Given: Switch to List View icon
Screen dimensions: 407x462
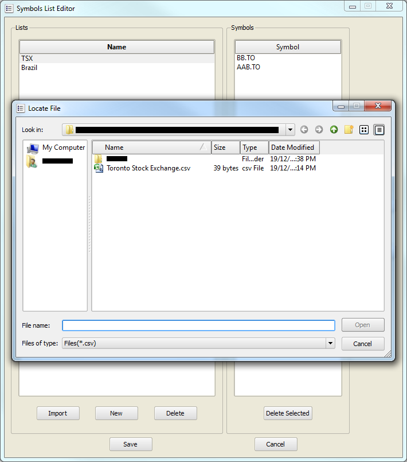Looking at the screenshot, I should (363, 130).
